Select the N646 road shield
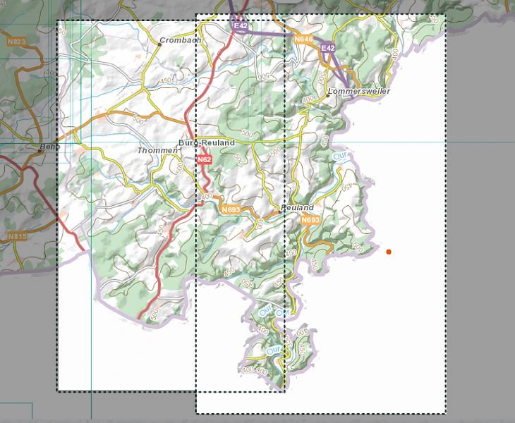Viewport: 515px width, 423px height. [303, 39]
